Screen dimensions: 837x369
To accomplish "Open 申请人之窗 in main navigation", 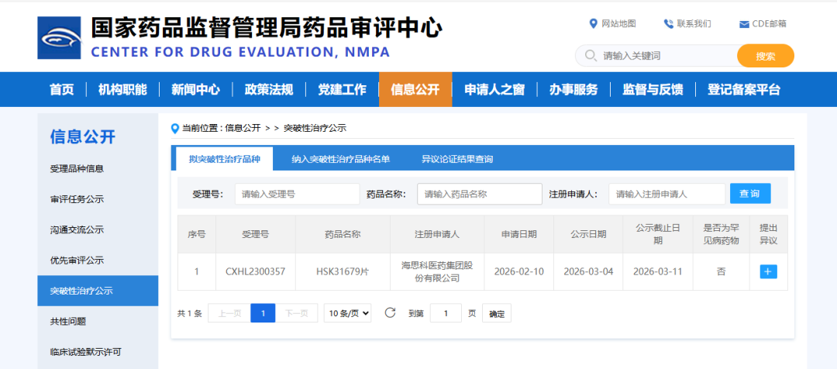I will [494, 89].
